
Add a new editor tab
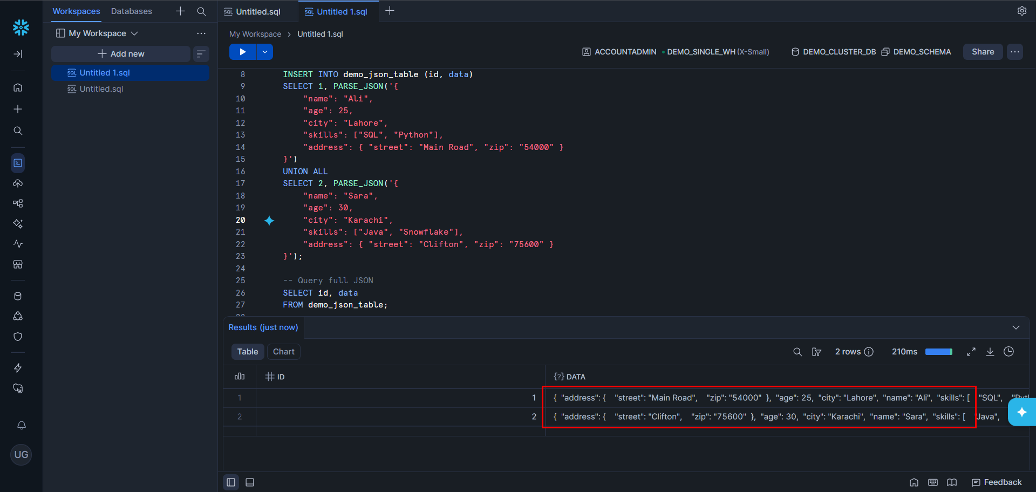(390, 11)
